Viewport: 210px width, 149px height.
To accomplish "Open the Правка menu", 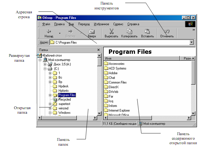I will [59, 24].
